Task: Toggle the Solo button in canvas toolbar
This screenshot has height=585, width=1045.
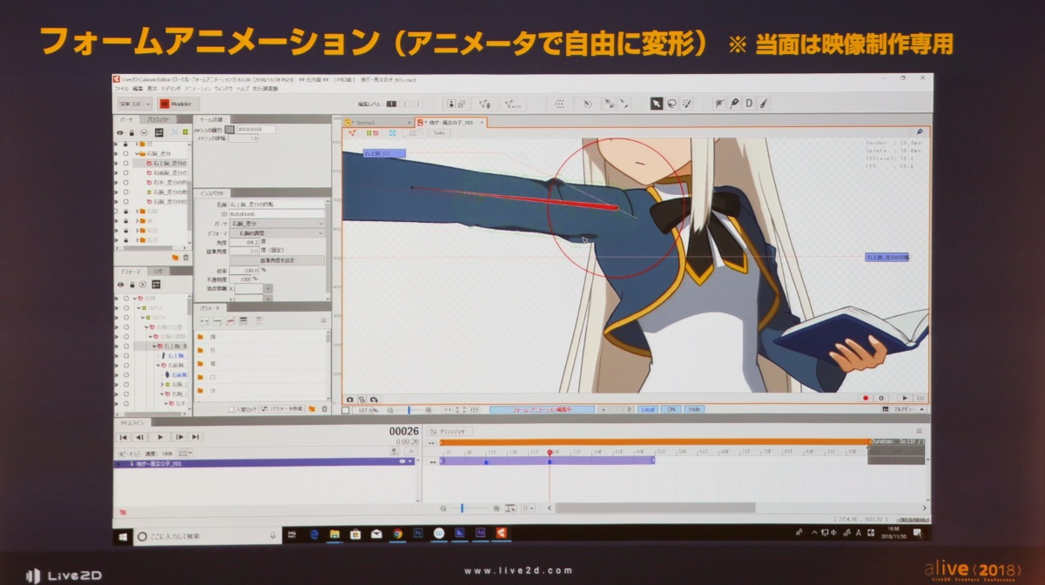Action: tap(440, 133)
